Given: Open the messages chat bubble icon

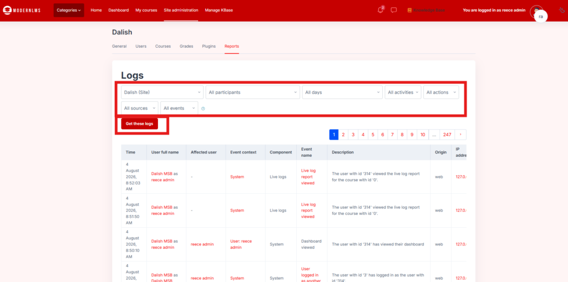Looking at the screenshot, I should (x=394, y=10).
